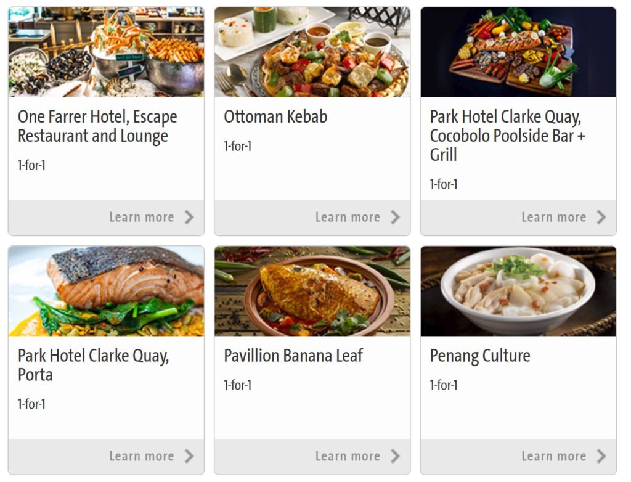Select the grilled meat board photo
631x482 pixels.
[518, 52]
